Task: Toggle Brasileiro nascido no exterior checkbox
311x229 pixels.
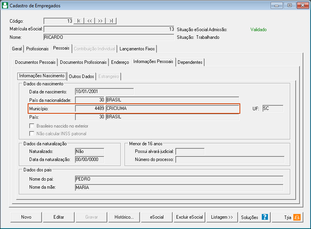Action: (32, 126)
